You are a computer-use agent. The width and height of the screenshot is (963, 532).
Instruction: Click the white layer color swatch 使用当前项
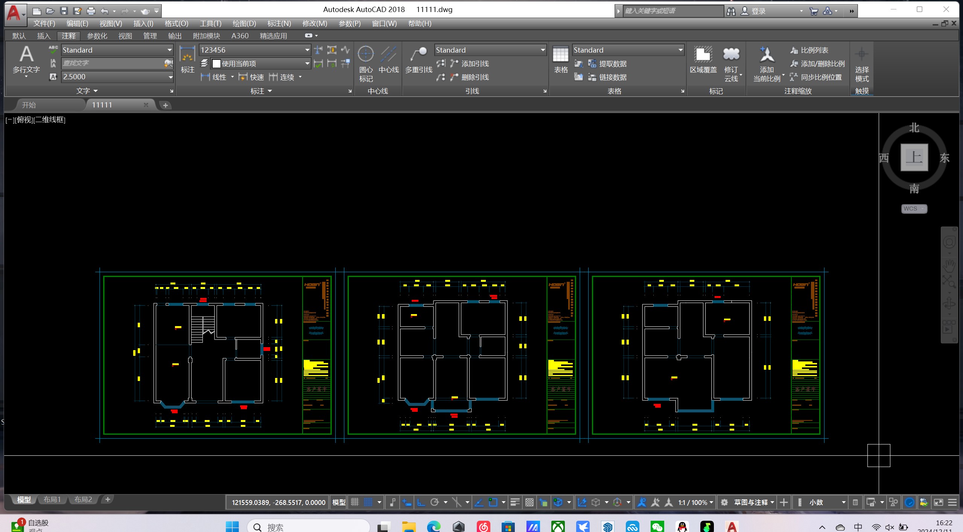(x=216, y=63)
